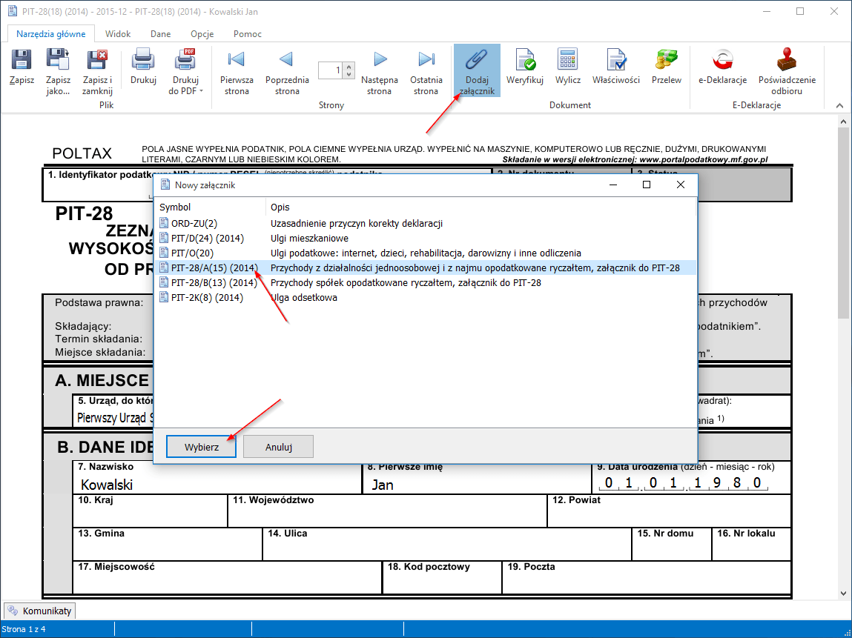
Task: Click the Wylicz calculator icon
Action: (x=568, y=60)
